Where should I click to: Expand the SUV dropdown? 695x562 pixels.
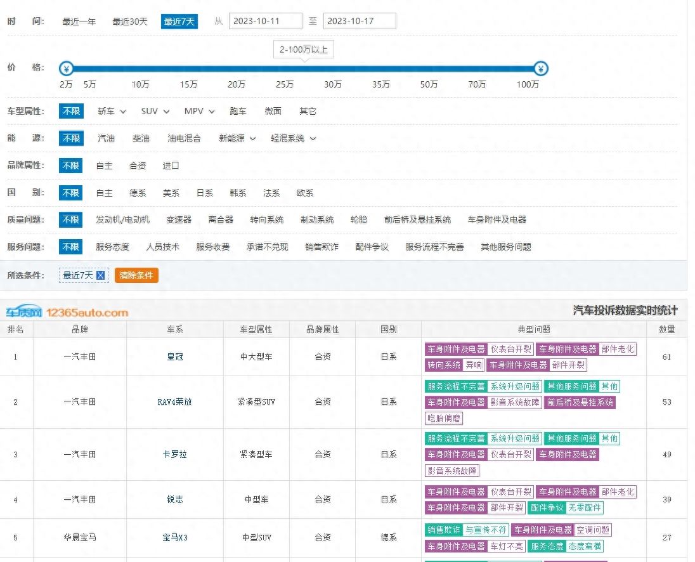point(155,111)
